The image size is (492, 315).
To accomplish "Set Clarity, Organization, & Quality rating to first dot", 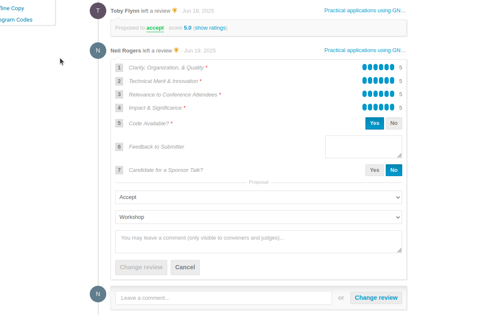I will tap(365, 67).
